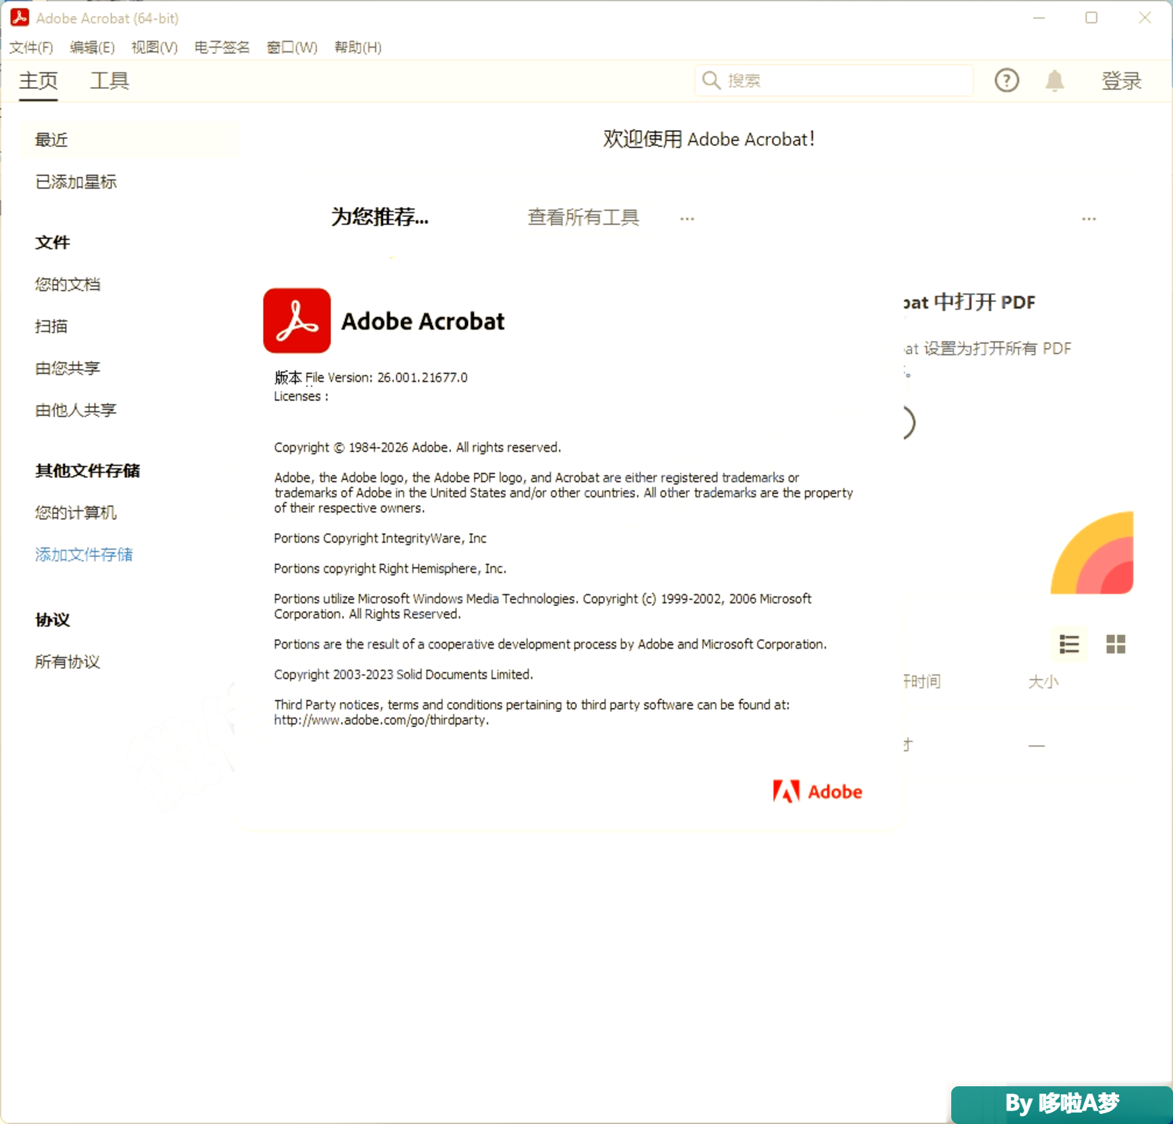This screenshot has height=1124, width=1173.
Task: Maximize the Adobe Acrobat window
Action: tap(1091, 18)
